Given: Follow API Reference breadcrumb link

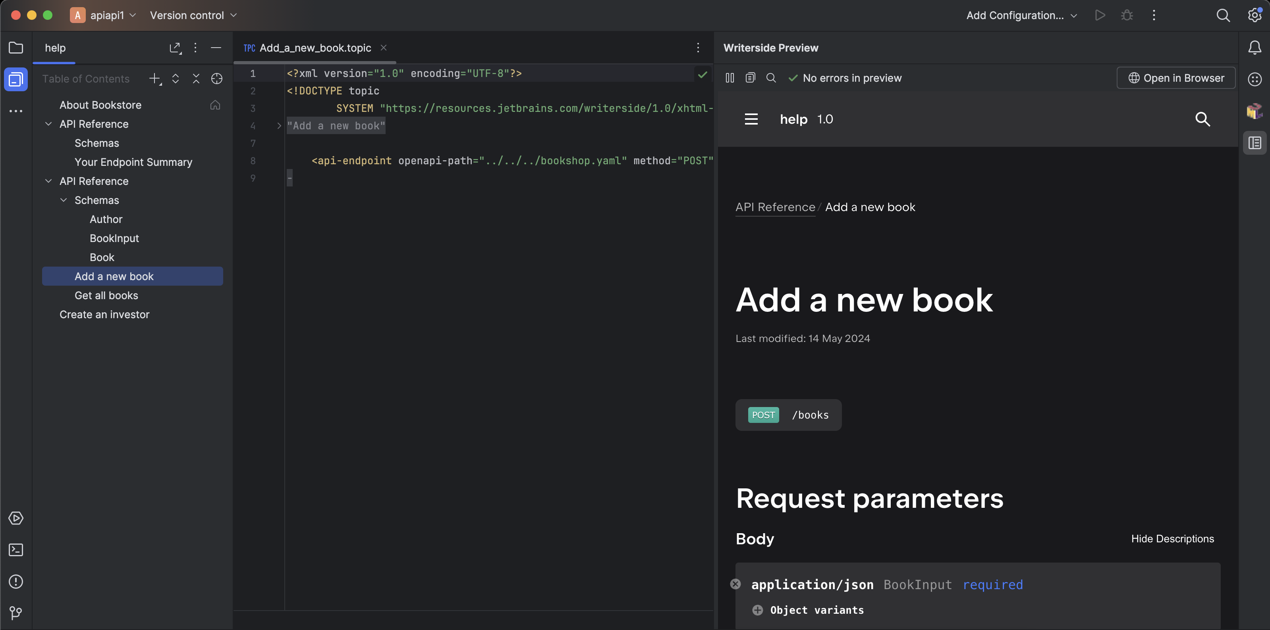Looking at the screenshot, I should coord(775,207).
